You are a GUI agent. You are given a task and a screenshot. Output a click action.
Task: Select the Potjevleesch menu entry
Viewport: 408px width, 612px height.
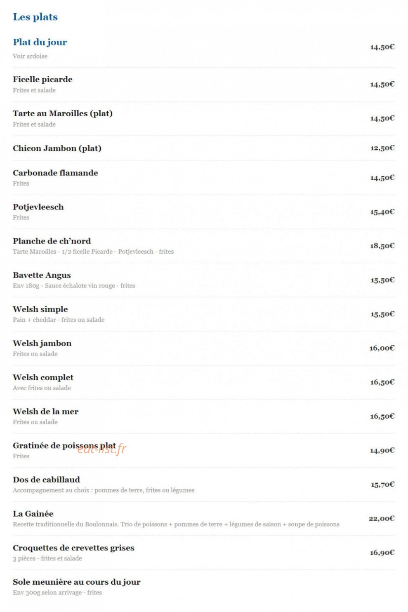pyautogui.click(x=38, y=207)
